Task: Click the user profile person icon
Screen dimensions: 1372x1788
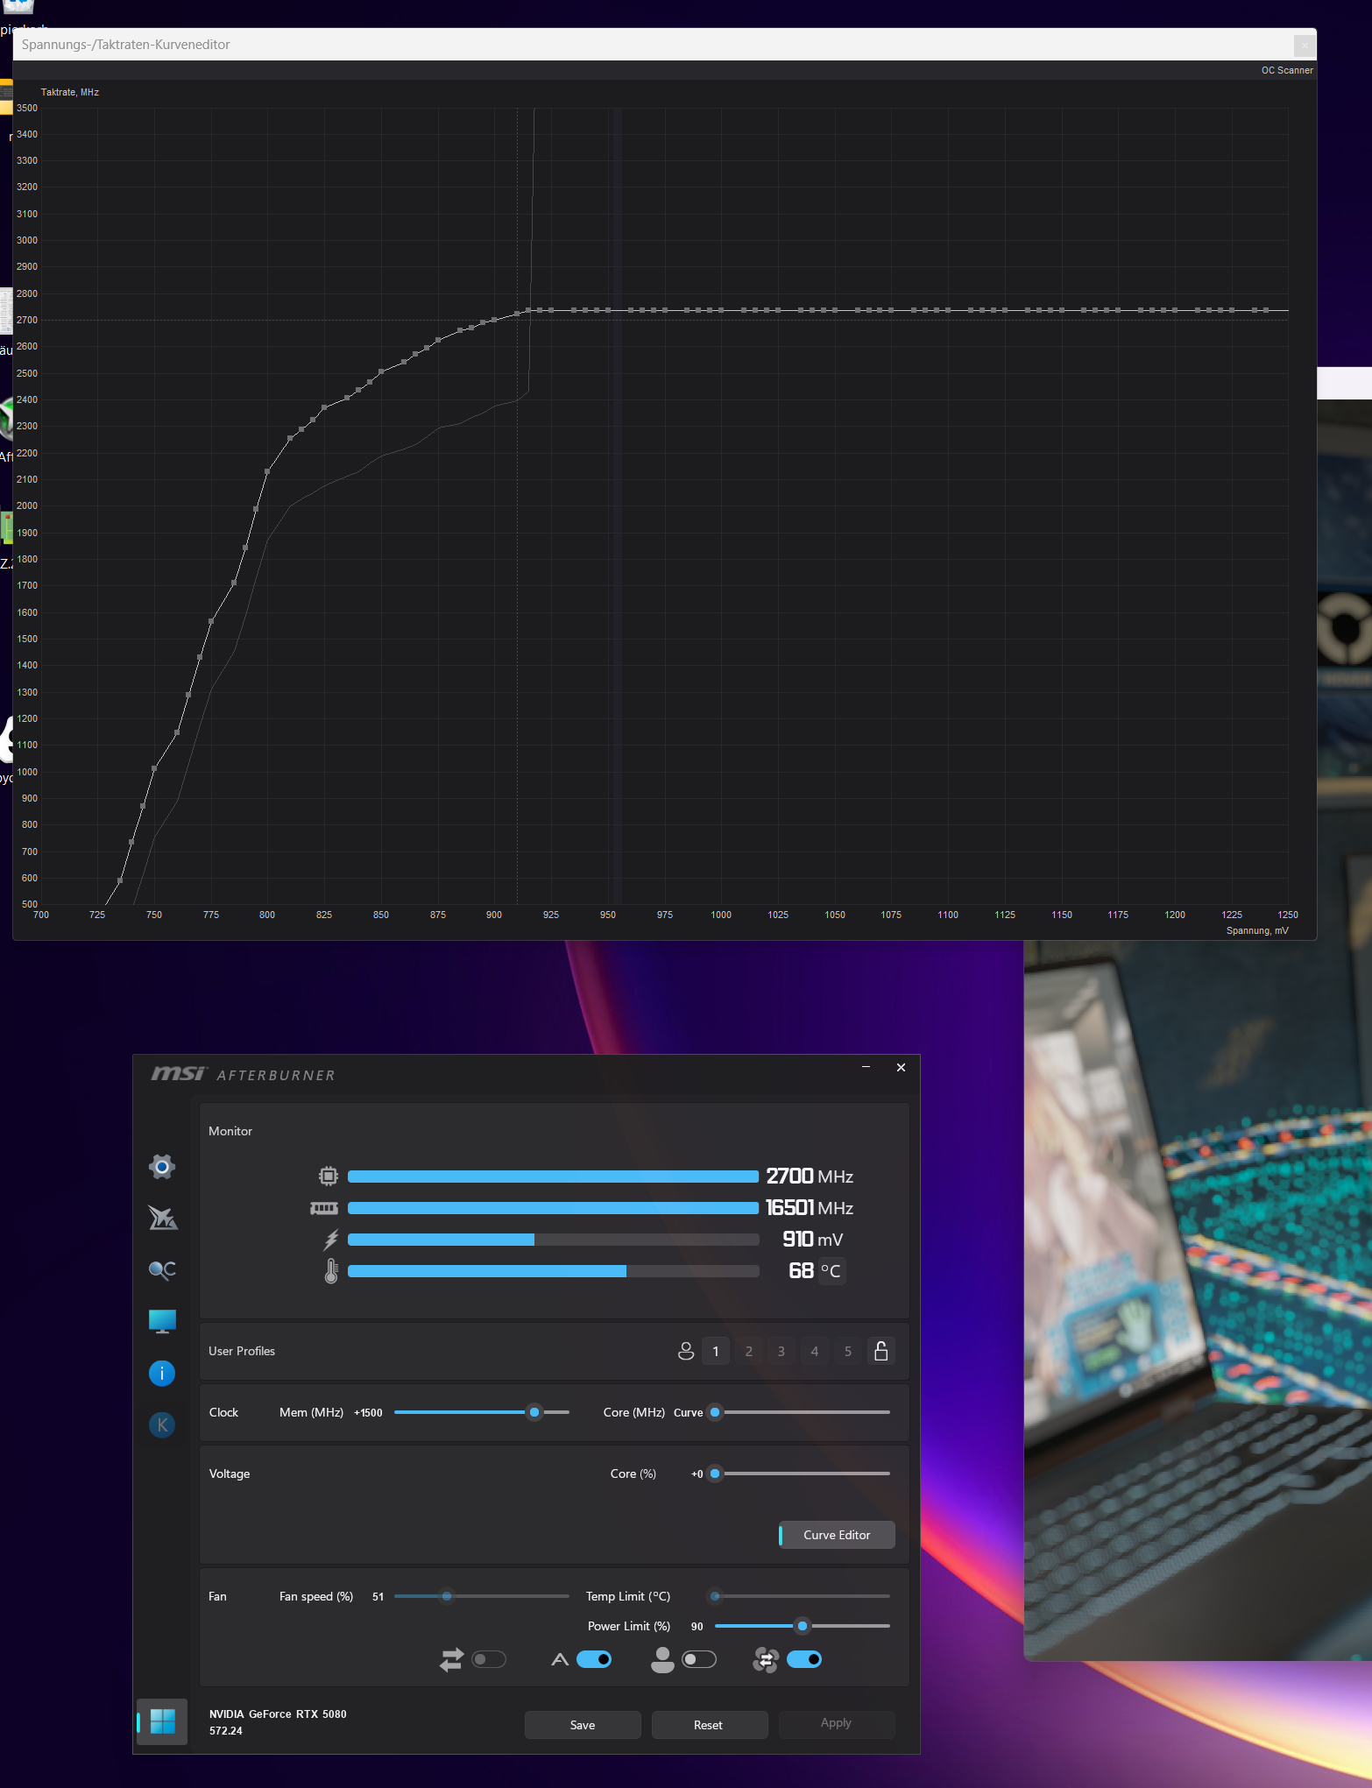Action: (x=686, y=1351)
